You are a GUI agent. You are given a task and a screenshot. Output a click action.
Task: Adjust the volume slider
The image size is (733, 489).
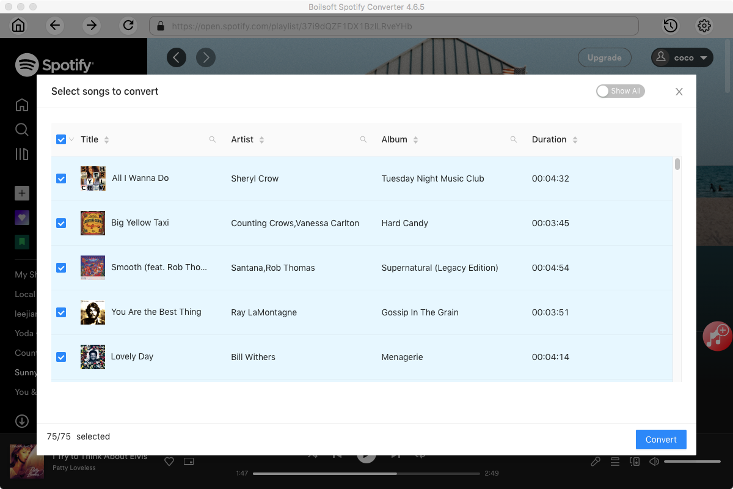(692, 461)
